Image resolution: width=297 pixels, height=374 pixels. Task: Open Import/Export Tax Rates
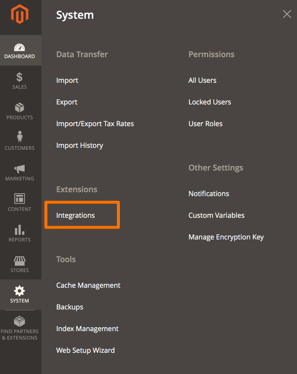point(95,124)
